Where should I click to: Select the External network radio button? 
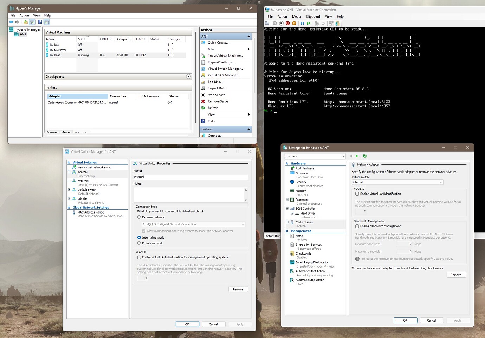click(139, 217)
